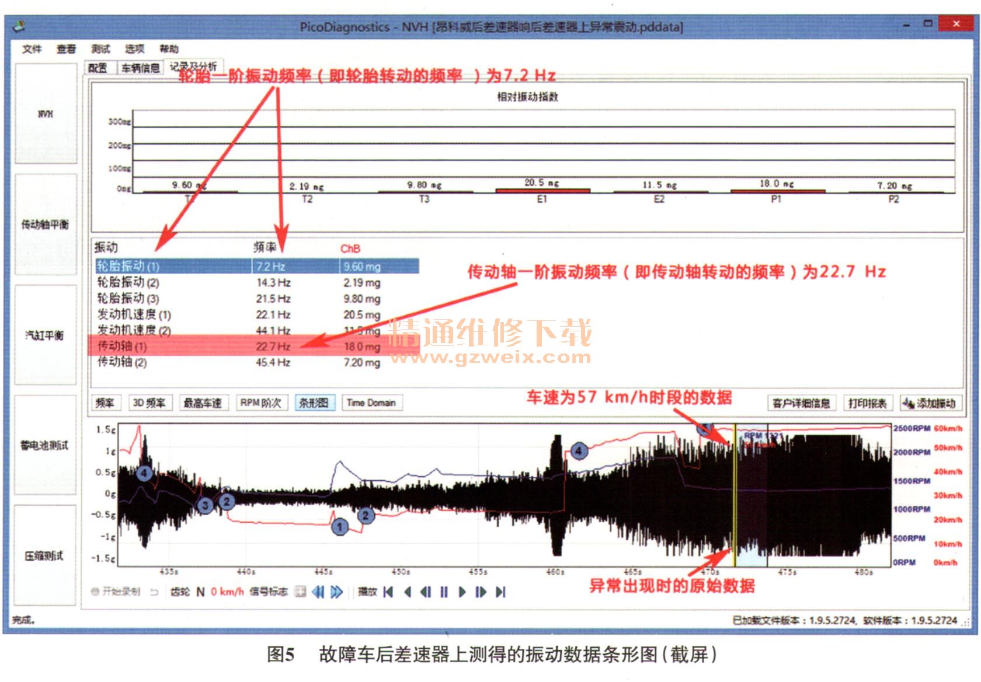This screenshot has height=682, width=981.
Task: Open 汽缸平衡 sidebar module
Action: 46,335
